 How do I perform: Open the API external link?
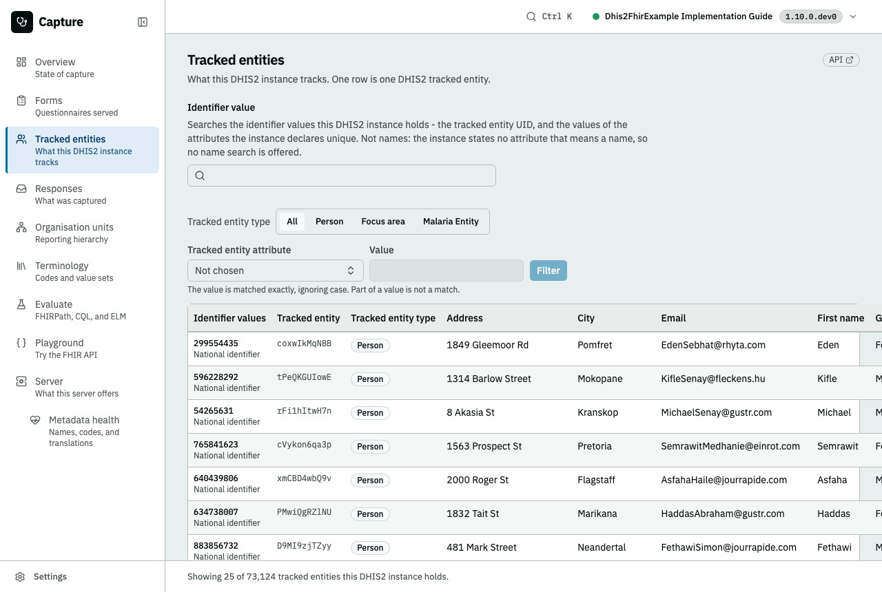point(841,60)
